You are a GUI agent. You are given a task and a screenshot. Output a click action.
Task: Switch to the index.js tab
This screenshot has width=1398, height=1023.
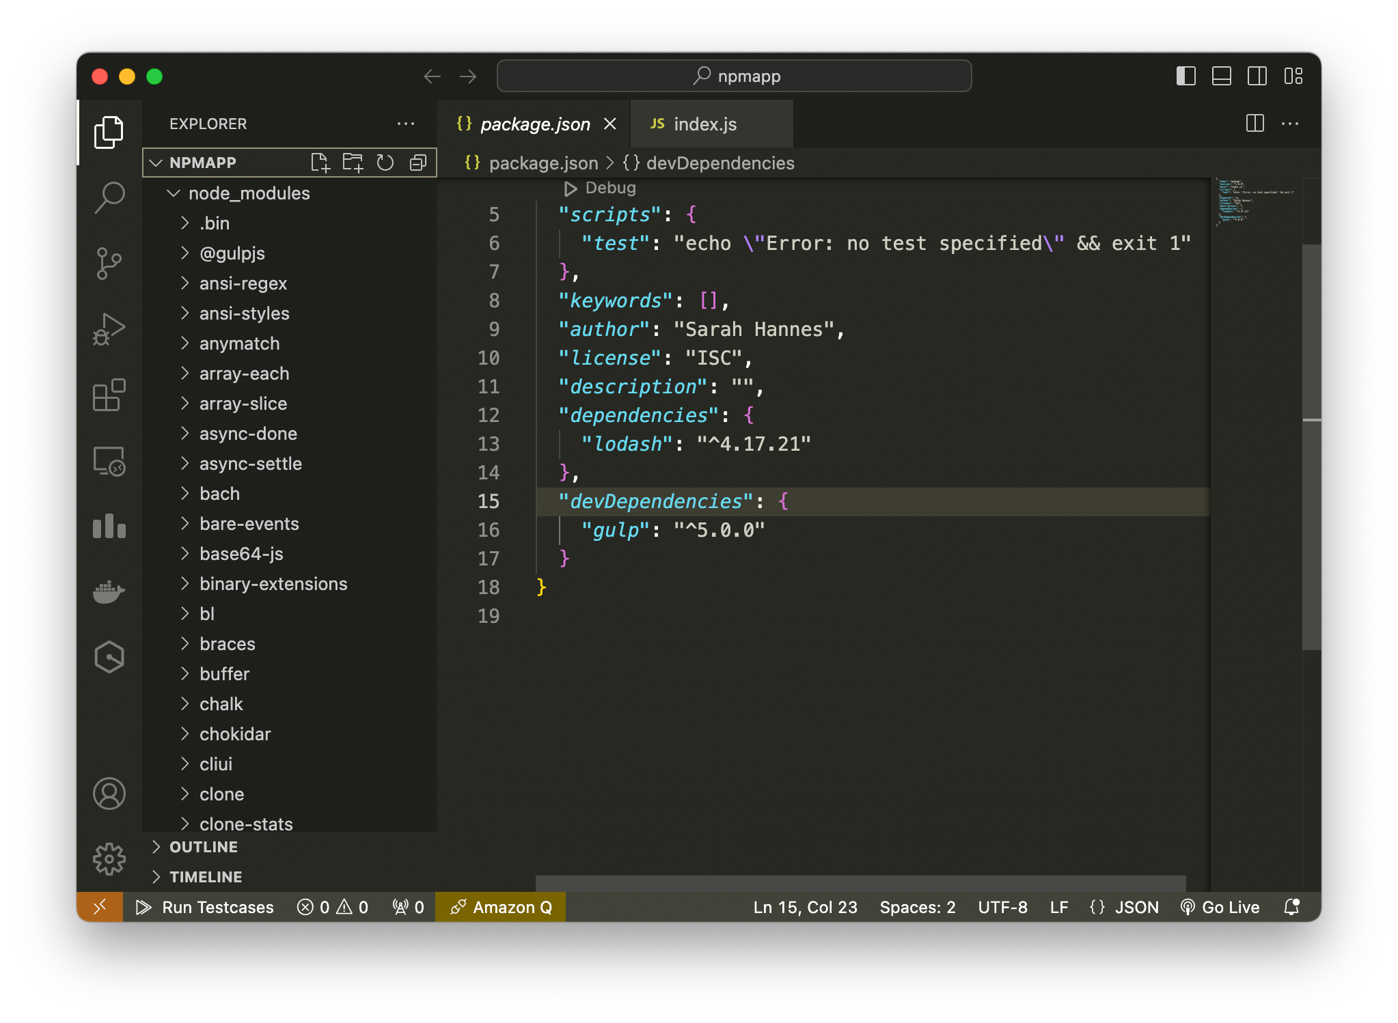click(x=711, y=124)
